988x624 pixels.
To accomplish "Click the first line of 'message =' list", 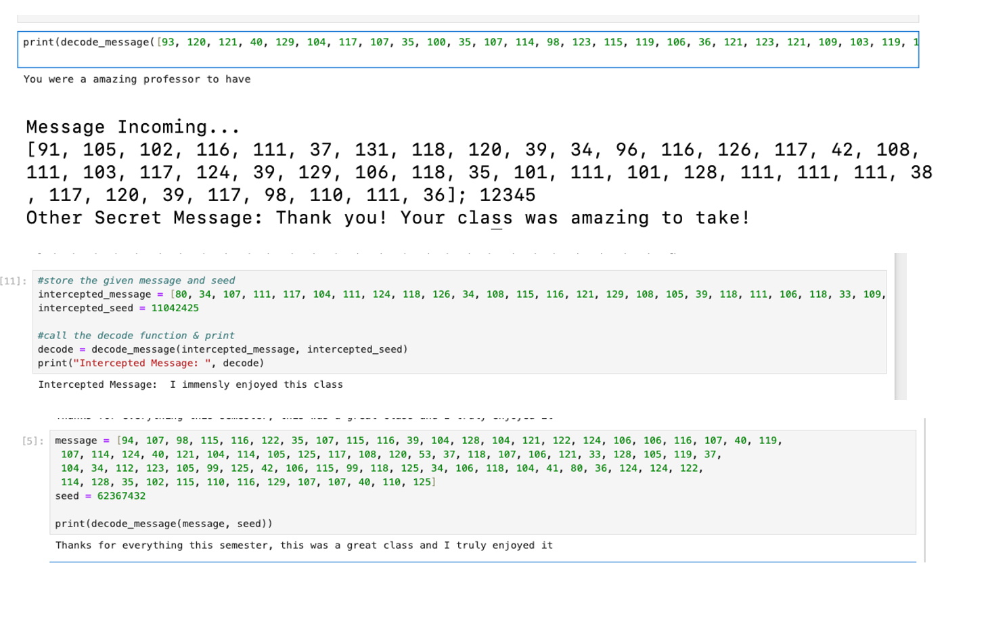I will coord(418,441).
